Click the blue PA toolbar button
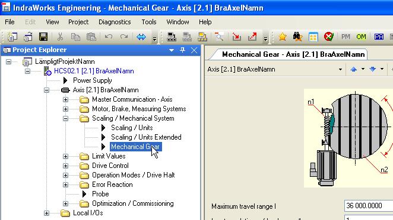 [379, 37]
